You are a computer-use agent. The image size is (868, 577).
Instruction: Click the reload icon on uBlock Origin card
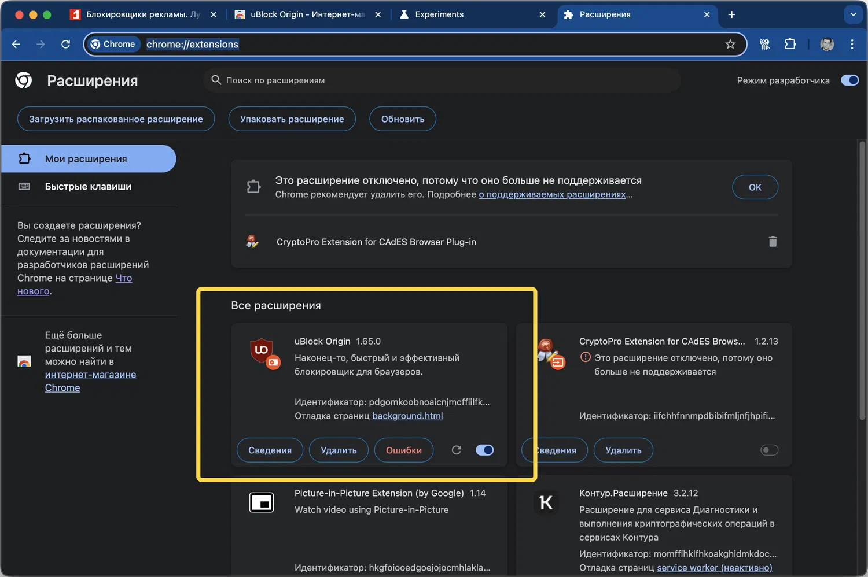tap(457, 450)
